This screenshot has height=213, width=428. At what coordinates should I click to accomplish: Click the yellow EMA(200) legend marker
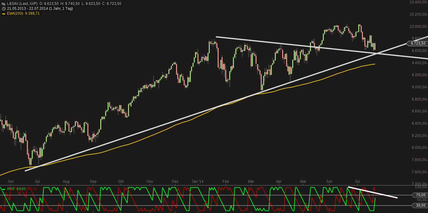pyautogui.click(x=4, y=13)
